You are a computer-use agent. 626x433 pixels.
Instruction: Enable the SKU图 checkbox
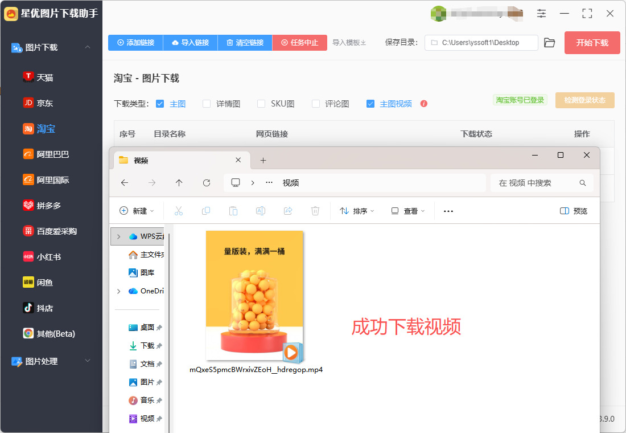click(261, 104)
